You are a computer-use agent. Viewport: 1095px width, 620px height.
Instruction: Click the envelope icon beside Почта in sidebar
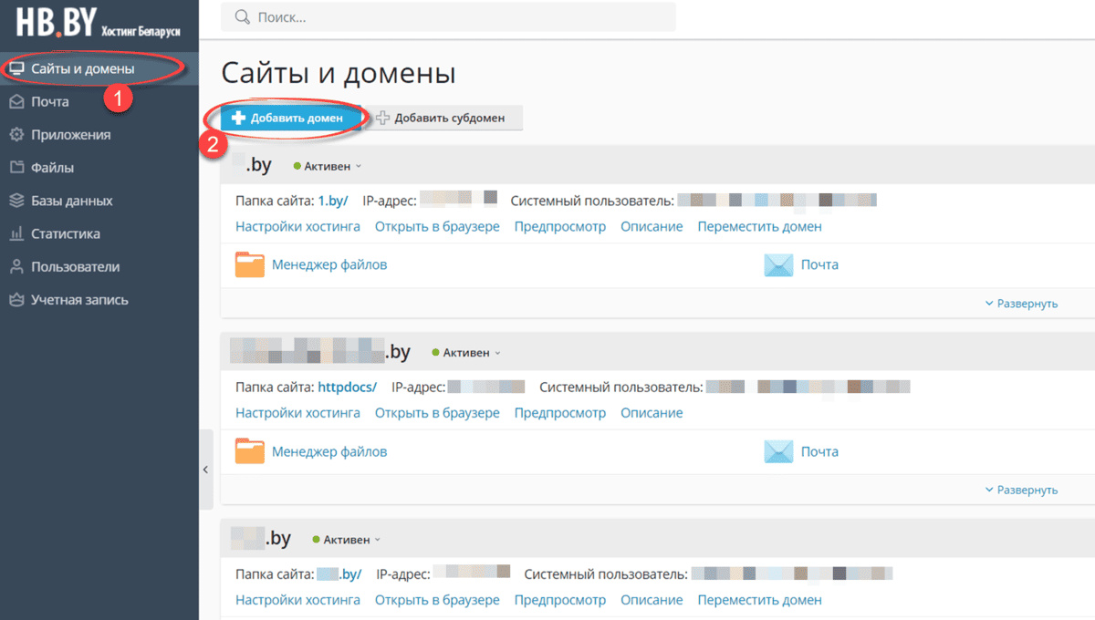click(16, 102)
